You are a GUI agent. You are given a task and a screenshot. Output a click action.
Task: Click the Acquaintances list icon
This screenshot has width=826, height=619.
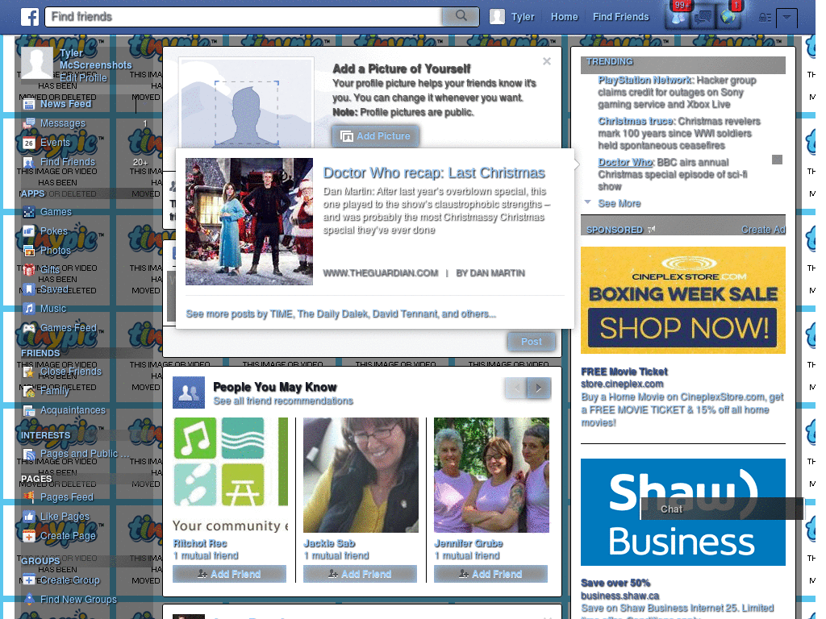pyautogui.click(x=29, y=410)
